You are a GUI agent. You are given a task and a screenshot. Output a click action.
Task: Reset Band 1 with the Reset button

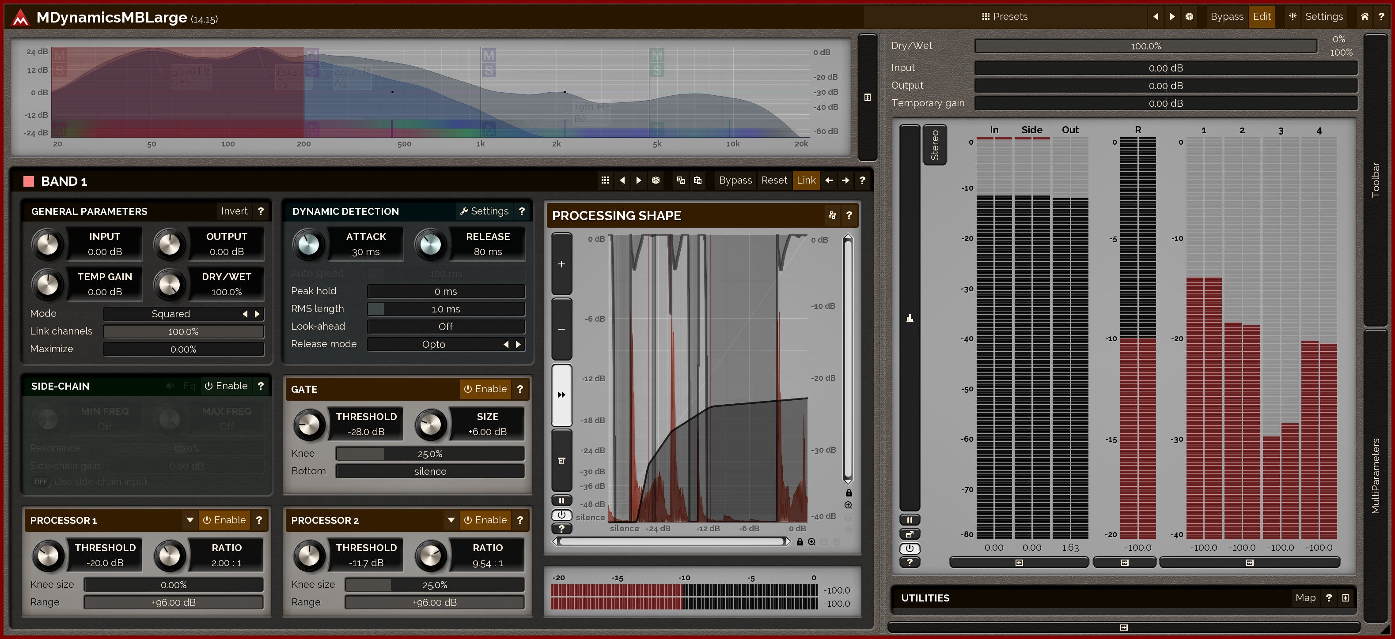pos(774,180)
